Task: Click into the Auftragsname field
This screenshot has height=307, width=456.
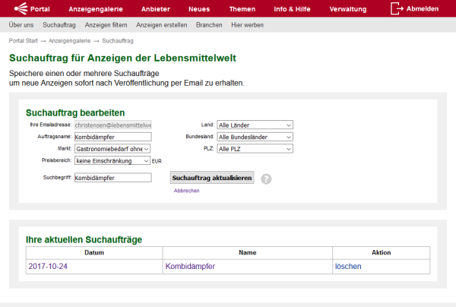Action: [x=112, y=137]
